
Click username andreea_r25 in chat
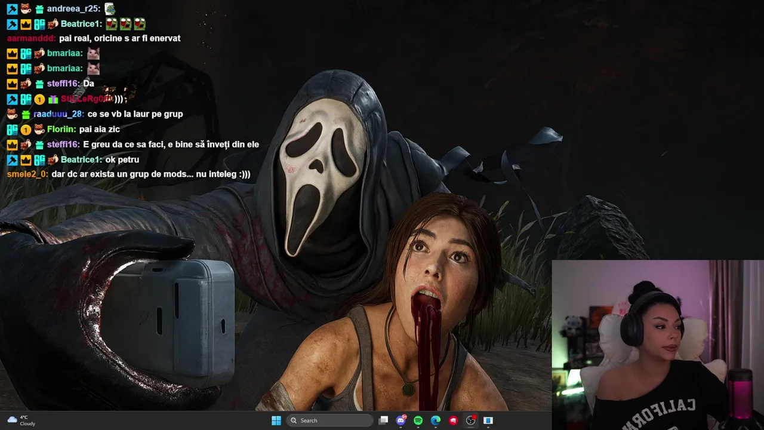pos(74,9)
